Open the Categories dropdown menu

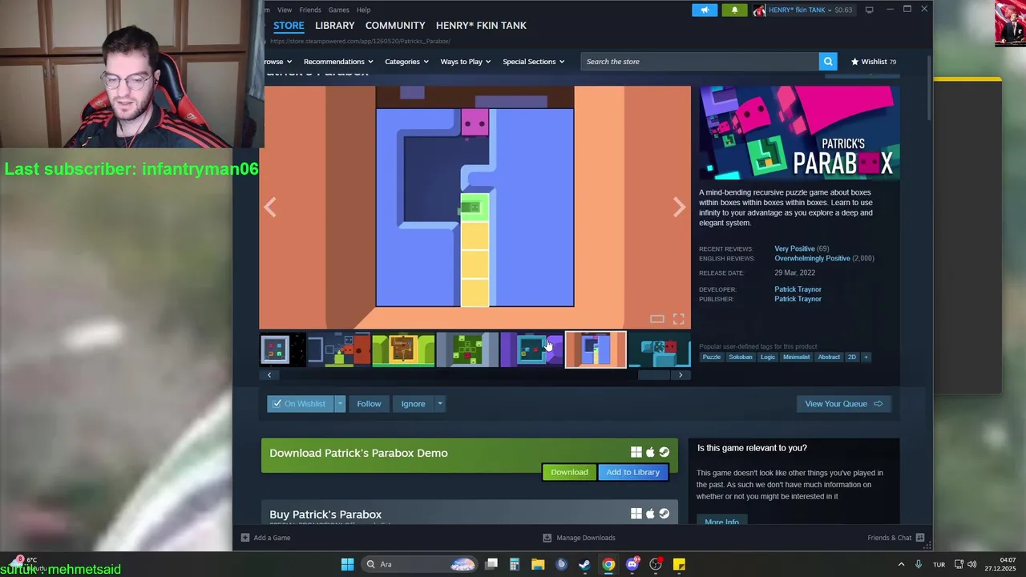coord(406,62)
